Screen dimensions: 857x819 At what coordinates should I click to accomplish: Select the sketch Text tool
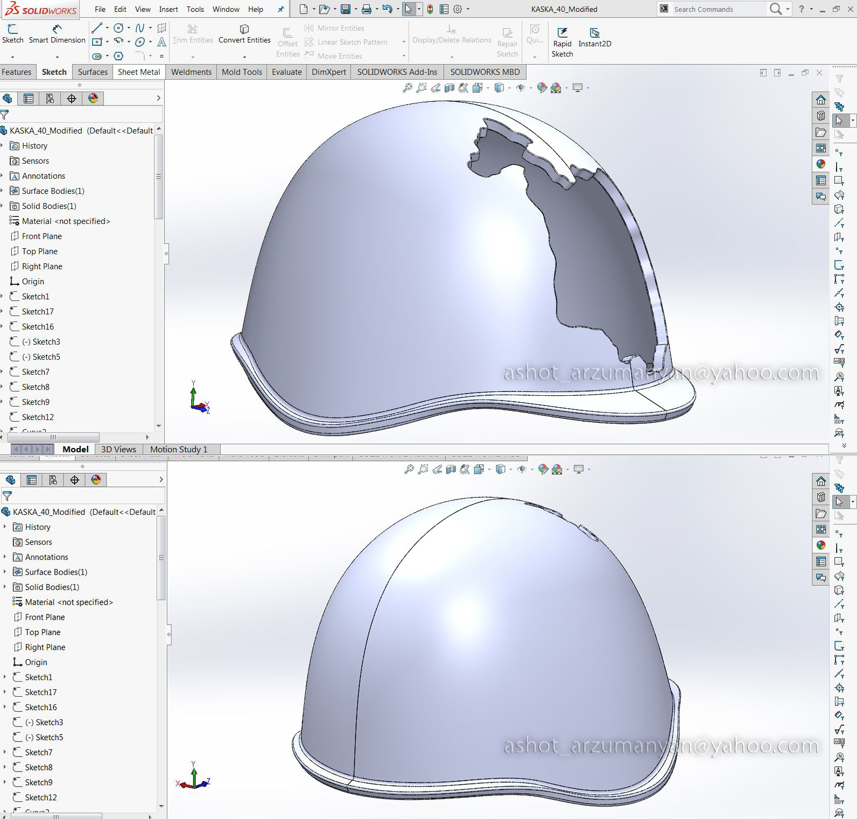pos(161,41)
